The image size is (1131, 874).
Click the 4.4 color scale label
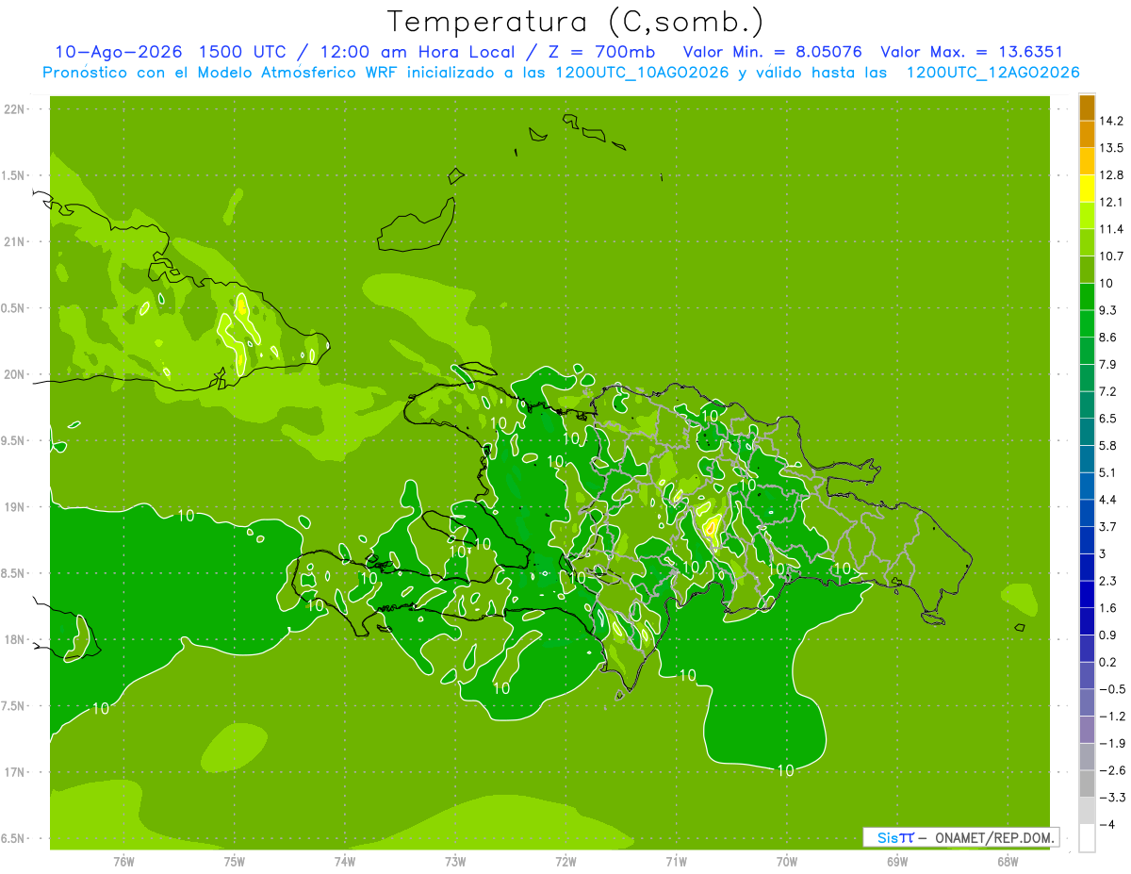click(1109, 500)
